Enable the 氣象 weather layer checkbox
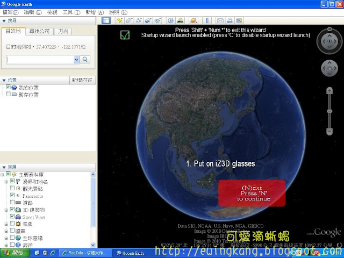Screen dimensions: 344x258 pos(12,224)
